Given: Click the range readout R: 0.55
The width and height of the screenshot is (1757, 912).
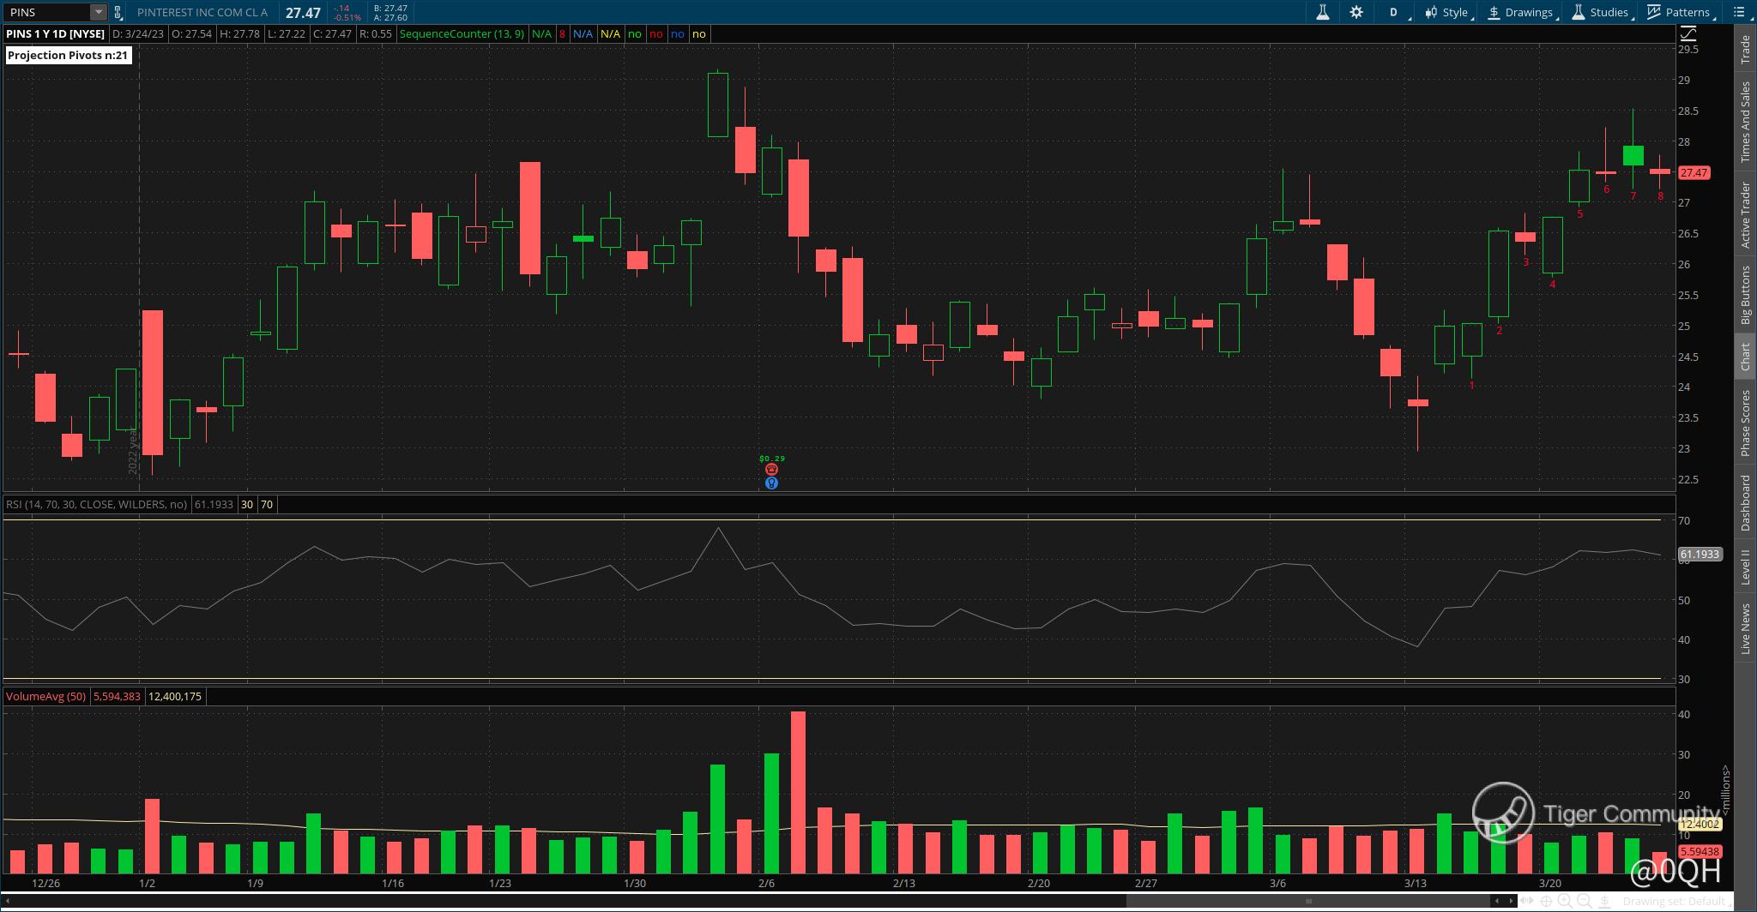Looking at the screenshot, I should click(x=375, y=33).
